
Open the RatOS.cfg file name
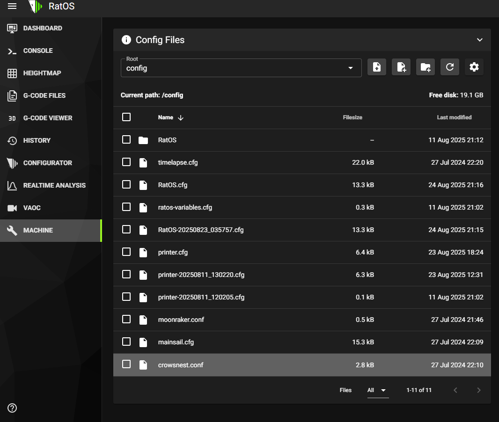click(x=172, y=185)
